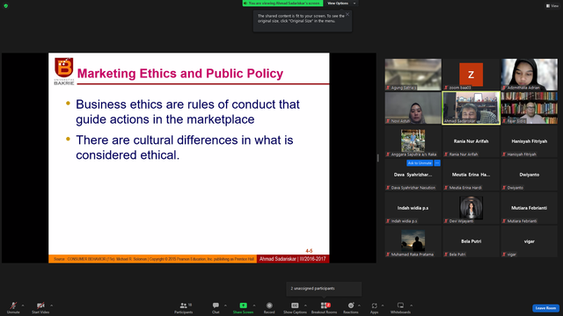Select Dwiyanto's participant tile
The width and height of the screenshot is (563, 316).
point(530,175)
